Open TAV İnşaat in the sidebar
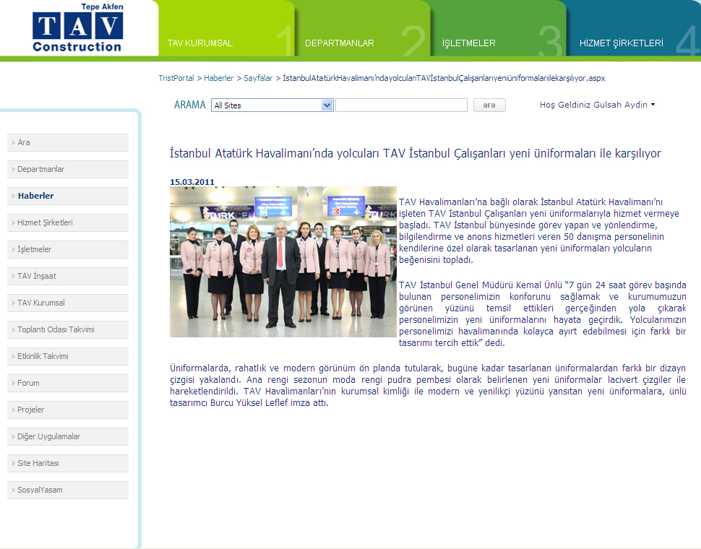Screen dimensions: 701x549 pos(68,276)
